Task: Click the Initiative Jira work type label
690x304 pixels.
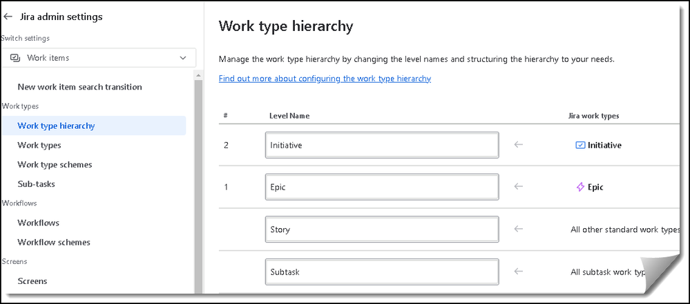Action: pos(604,145)
